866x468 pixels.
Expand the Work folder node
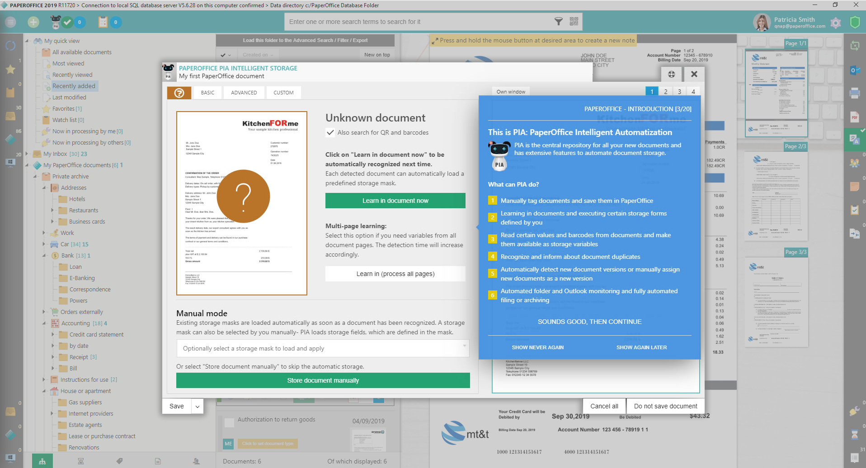(44, 233)
